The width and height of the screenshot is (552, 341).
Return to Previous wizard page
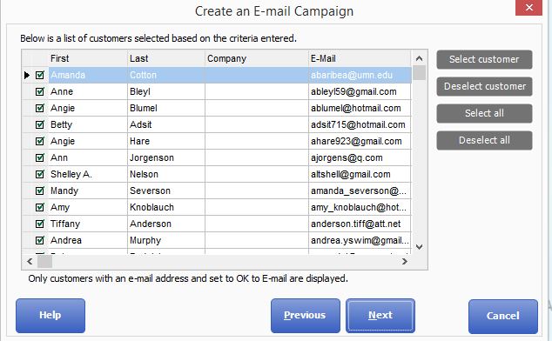306,315
